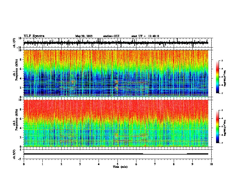Click the time axis tick label "5"
The height and width of the screenshot is (184, 238).
tap(117, 164)
